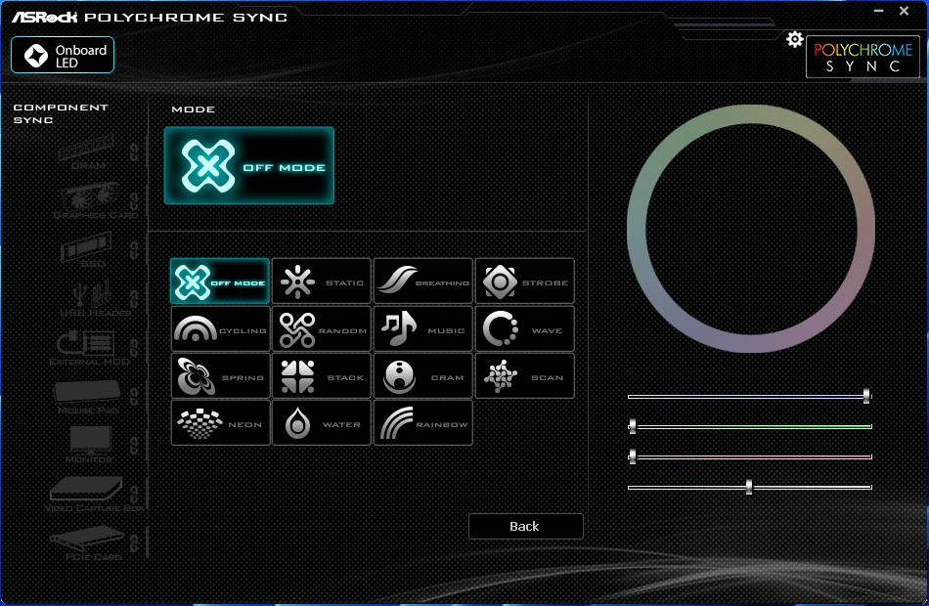Screen dimensions: 929x606
Task: Pick the Stack lighting mode
Action: 321,375
